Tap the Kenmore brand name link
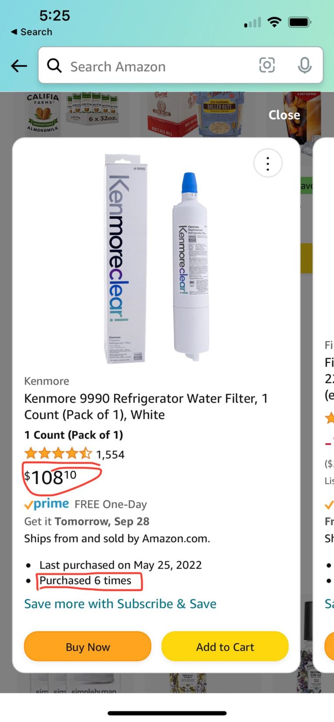Viewport: 334px width, 722px height. point(47,381)
